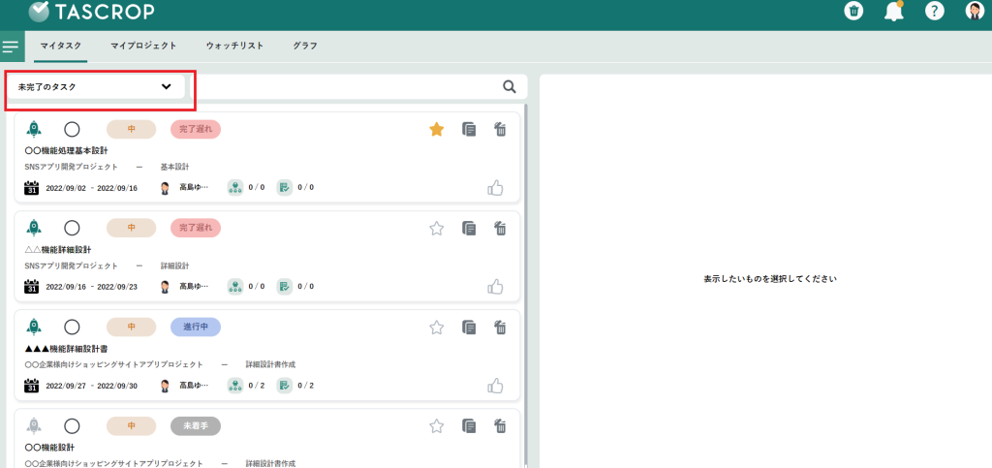Click calendar icon for 2022/09/02 - 2022/09/16
Viewport: 992px width, 468px height.
32,188
